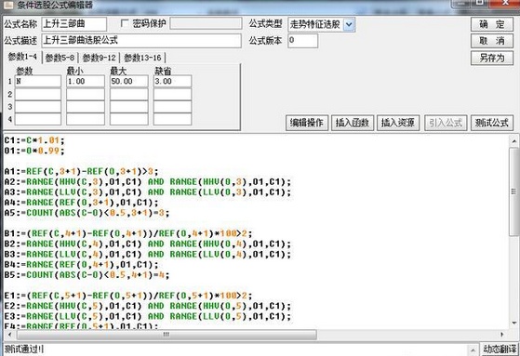Click the code editor vertical scrollbar down arrow
The width and height of the screenshot is (520, 356).
pos(513,323)
